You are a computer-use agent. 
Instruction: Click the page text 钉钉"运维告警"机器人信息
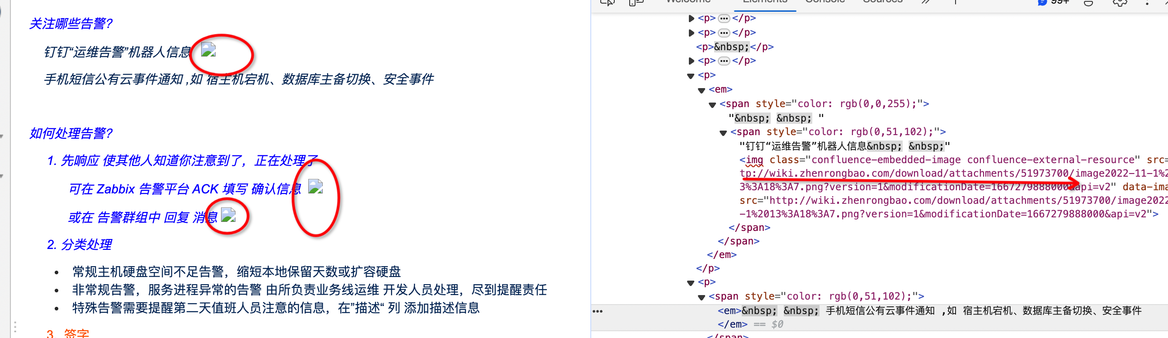[117, 52]
